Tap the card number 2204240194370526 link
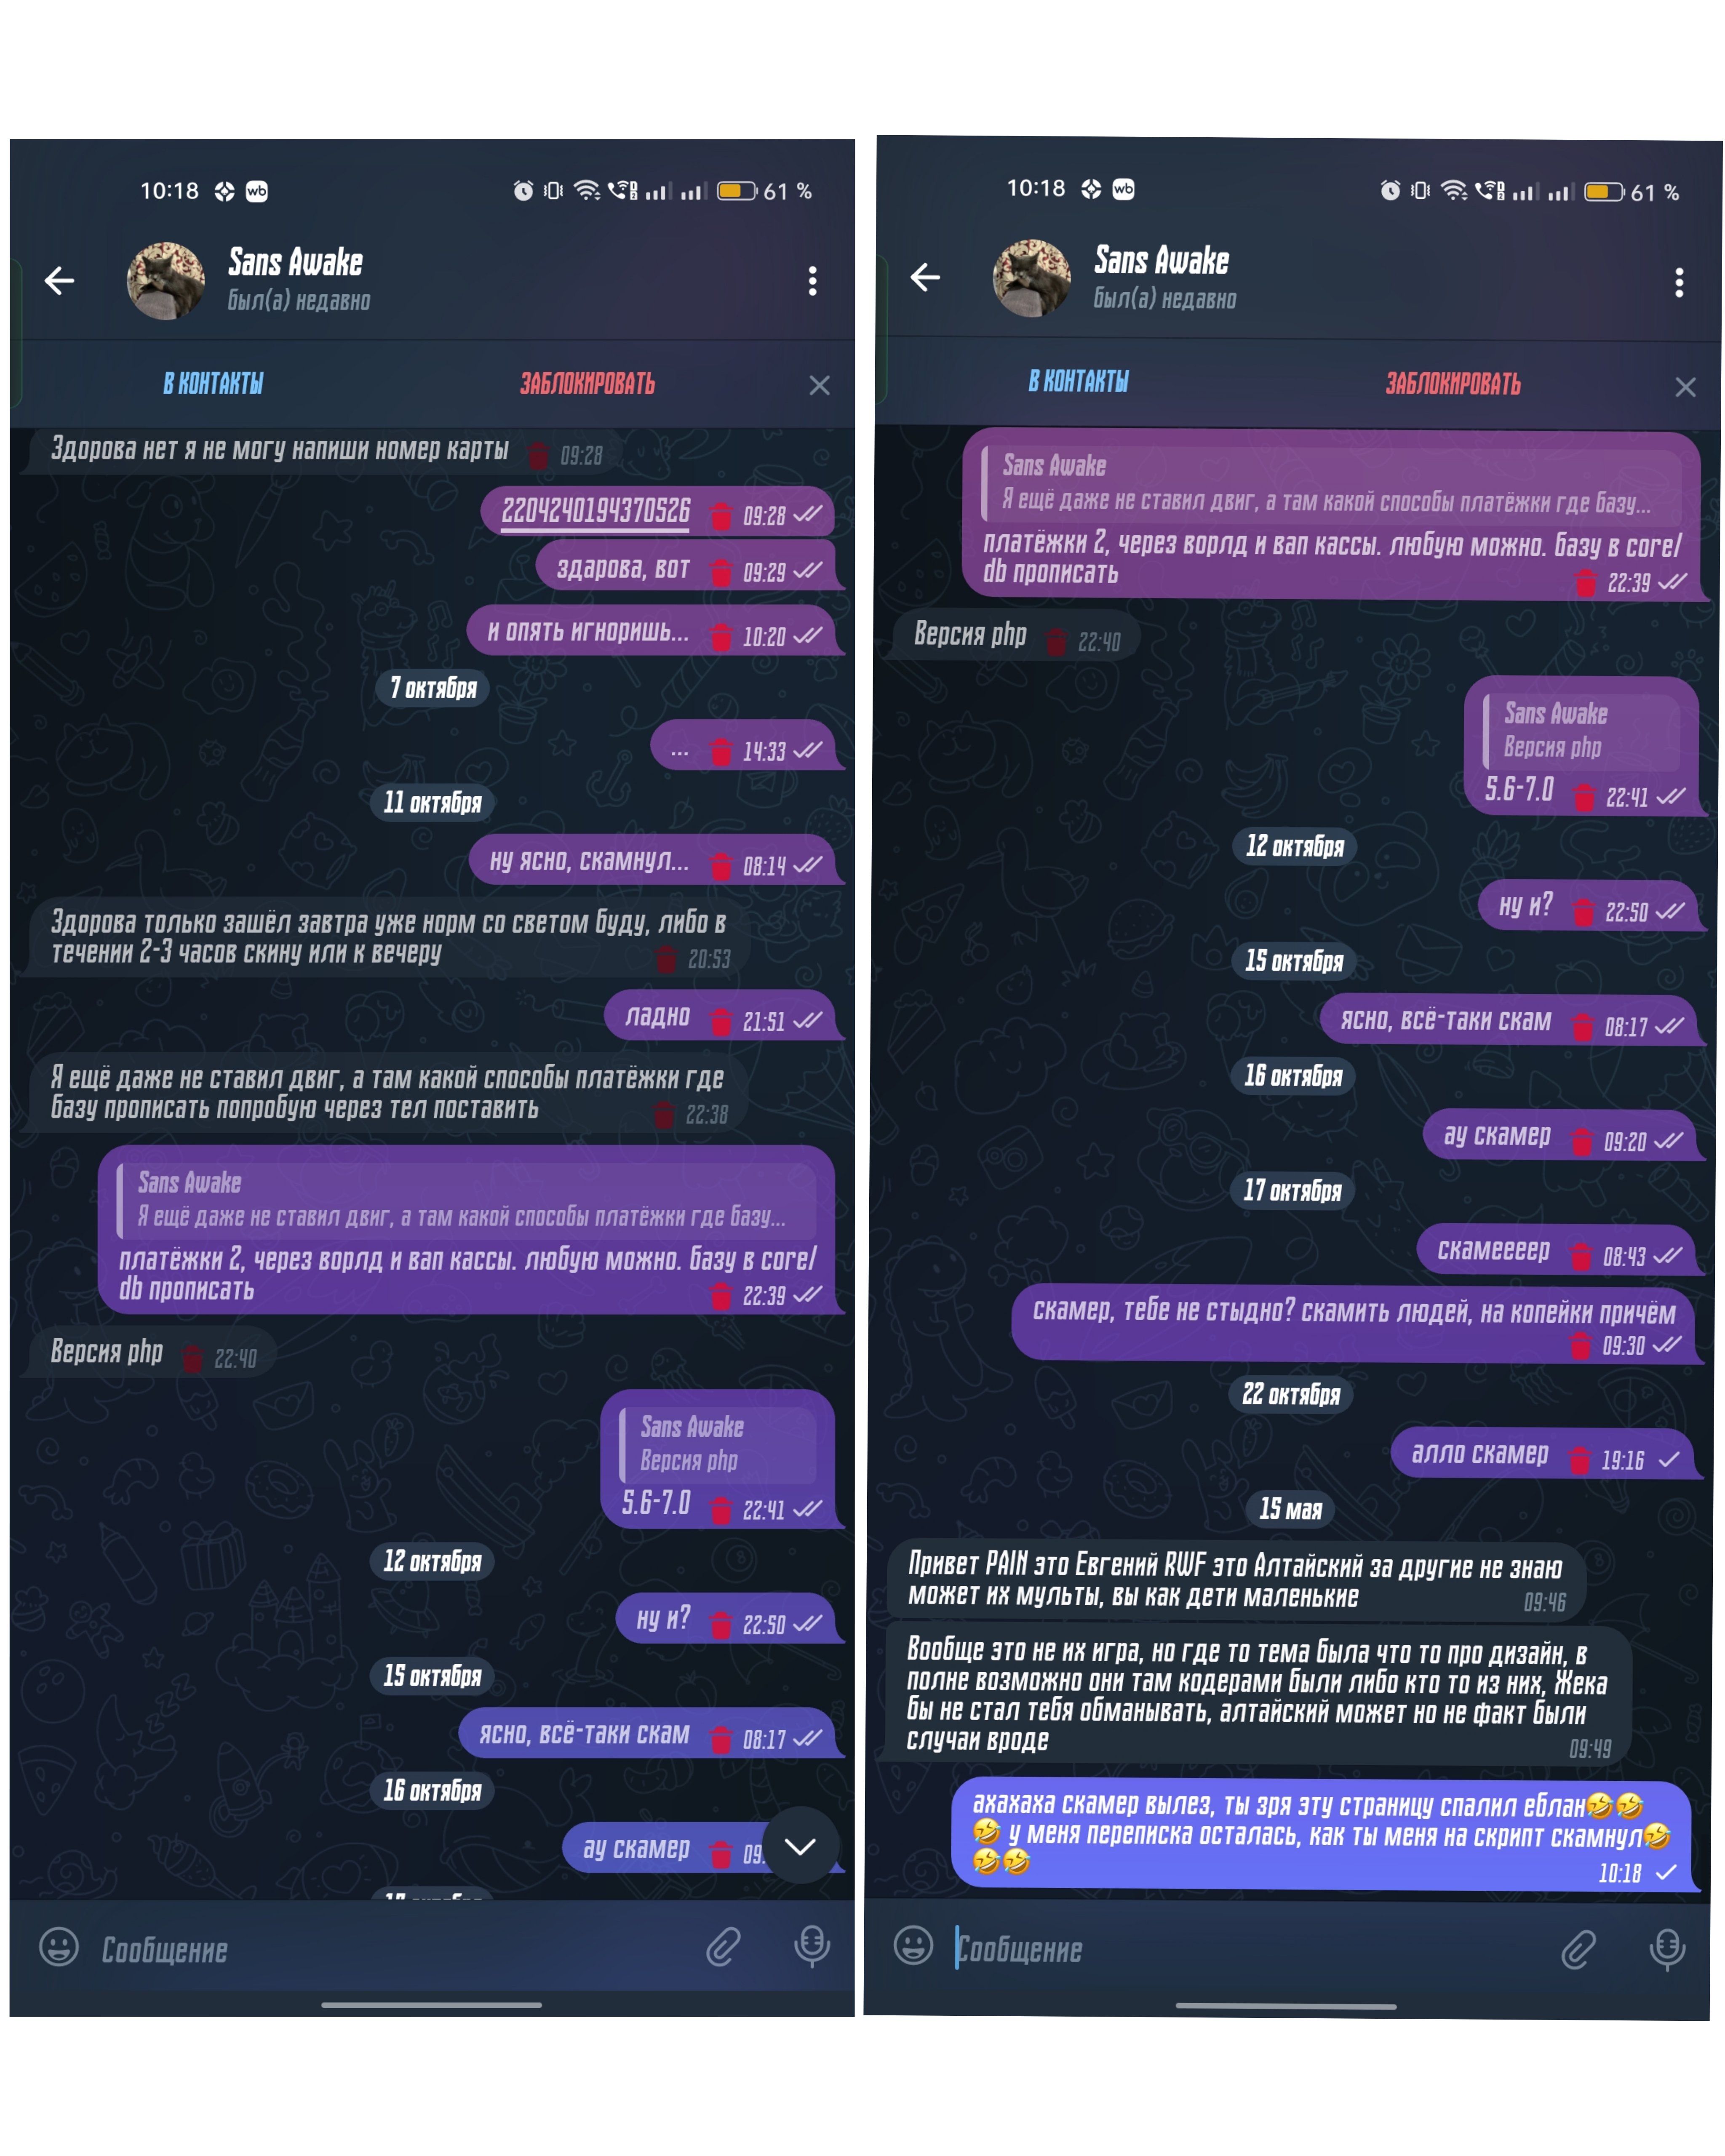The height and width of the screenshot is (2156, 1725). pyautogui.click(x=595, y=512)
